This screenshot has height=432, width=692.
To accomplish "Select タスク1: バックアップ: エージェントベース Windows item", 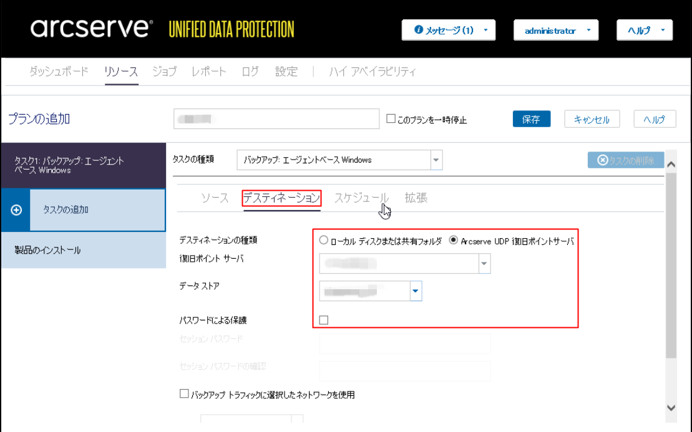I will [x=84, y=165].
